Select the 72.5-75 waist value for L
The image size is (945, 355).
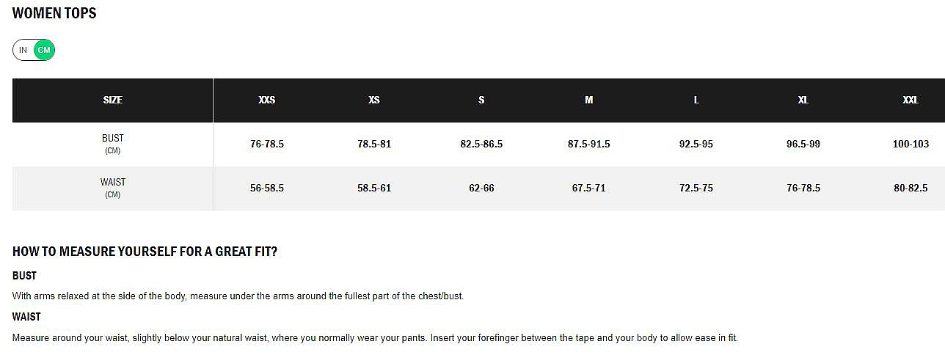(696, 188)
